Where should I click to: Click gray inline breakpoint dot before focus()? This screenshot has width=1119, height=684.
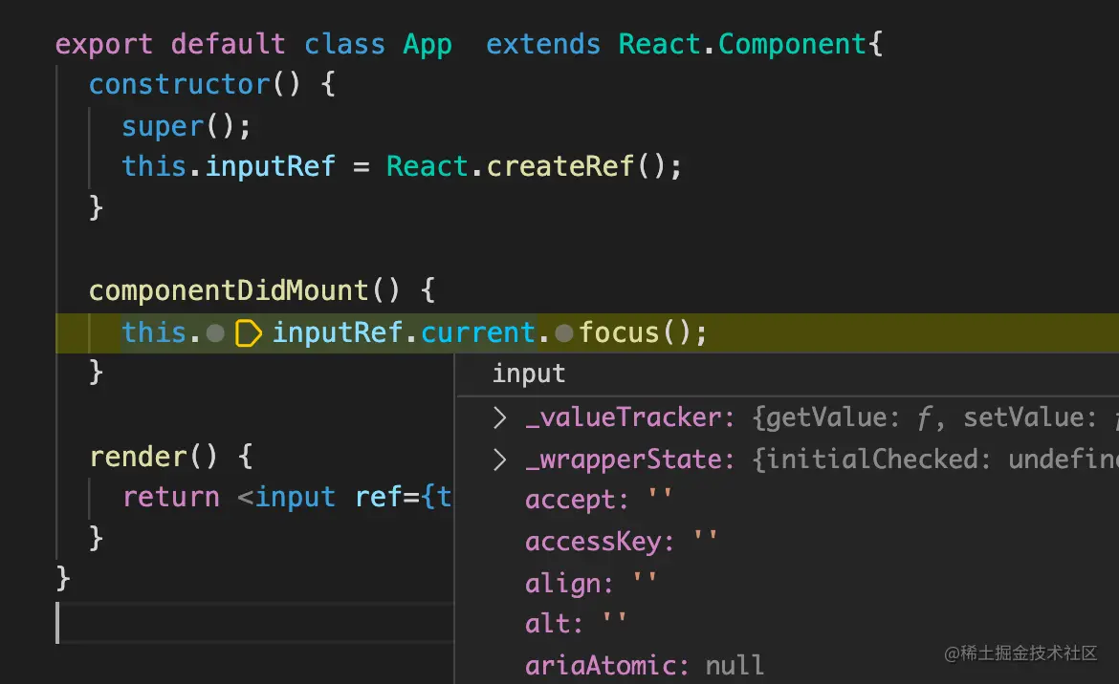(563, 332)
